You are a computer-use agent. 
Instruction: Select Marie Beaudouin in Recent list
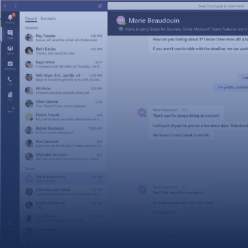pos(64,178)
